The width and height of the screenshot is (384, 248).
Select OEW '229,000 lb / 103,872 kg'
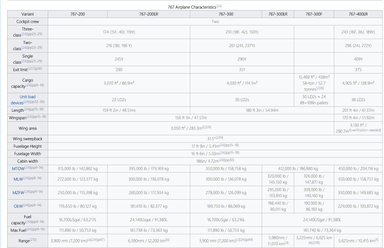[x=358, y=206]
